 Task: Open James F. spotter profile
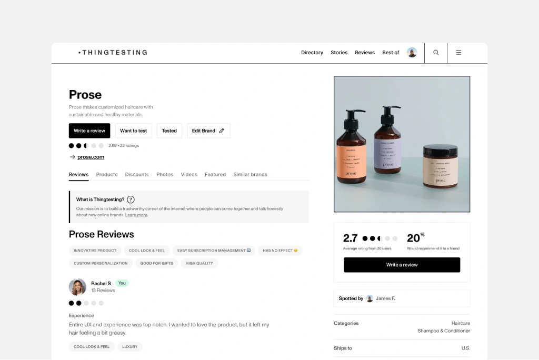(x=385, y=298)
